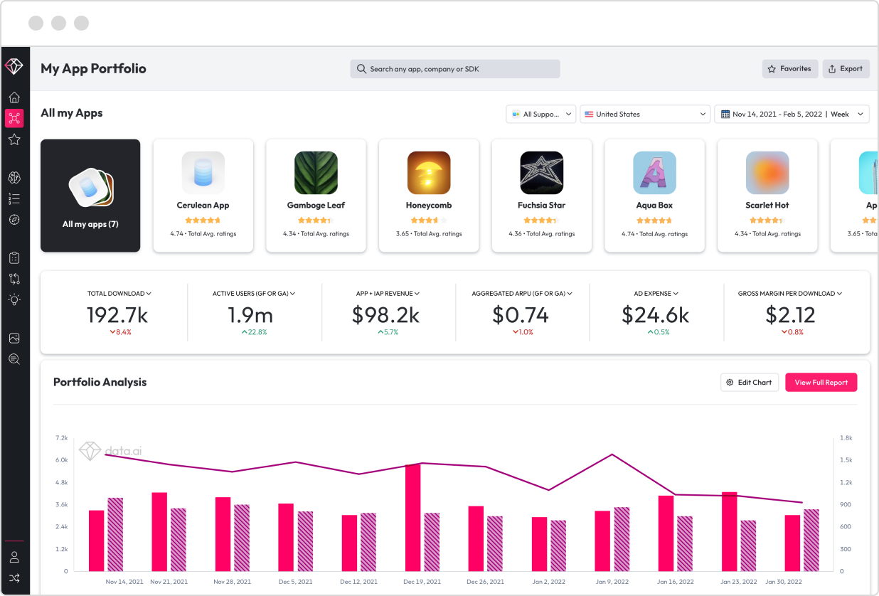Open the date range Week dropdown
Viewport: 879px width, 596px height.
792,114
